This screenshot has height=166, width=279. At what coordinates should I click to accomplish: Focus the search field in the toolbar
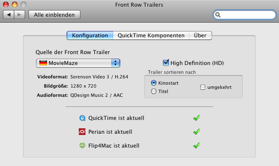(245, 15)
